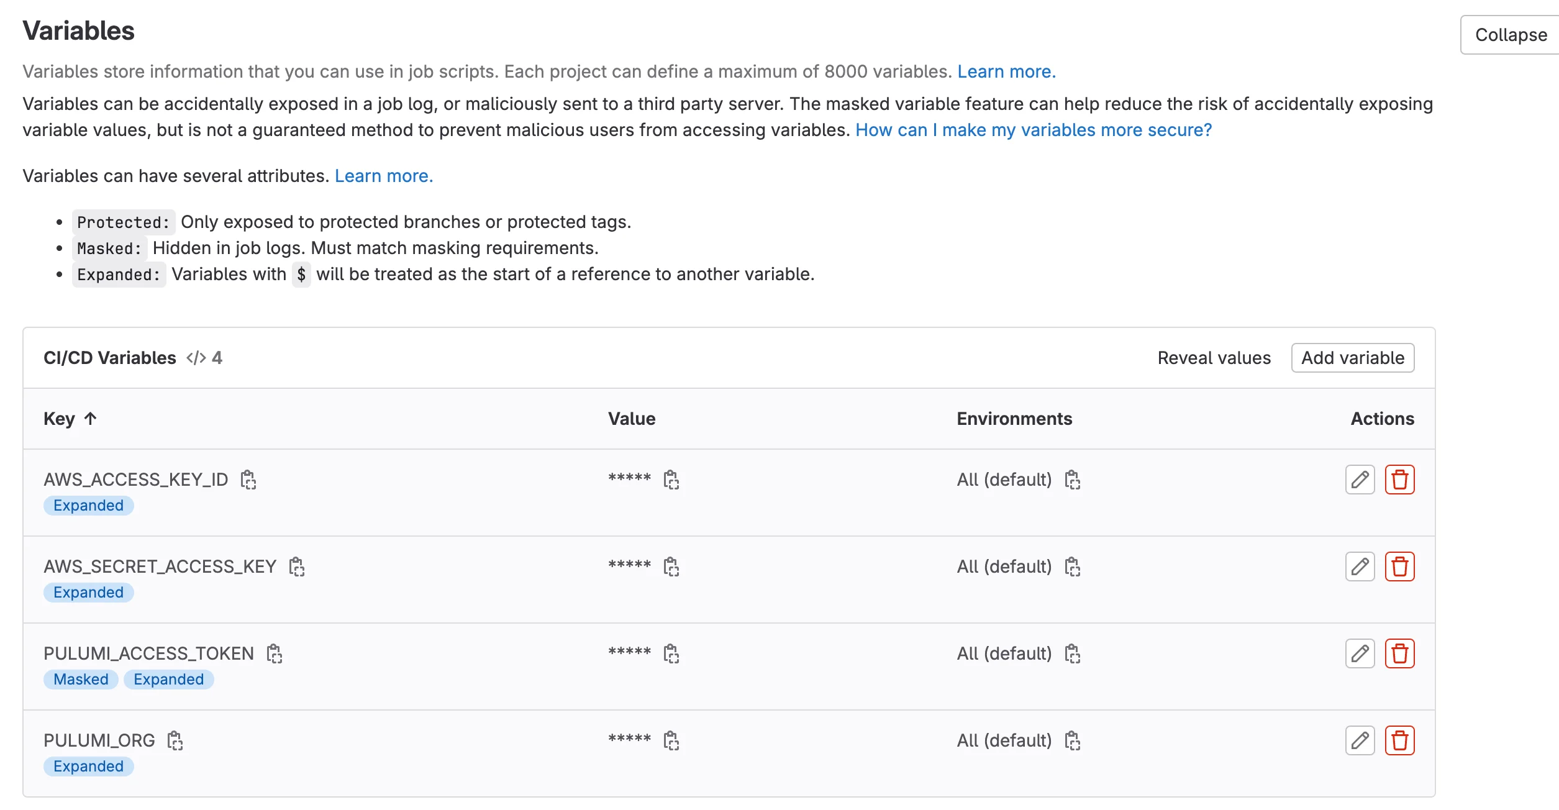The height and width of the screenshot is (810, 1559).
Task: Edit the PULUMI_ACCESS_TOKEN variable
Action: [x=1360, y=653]
